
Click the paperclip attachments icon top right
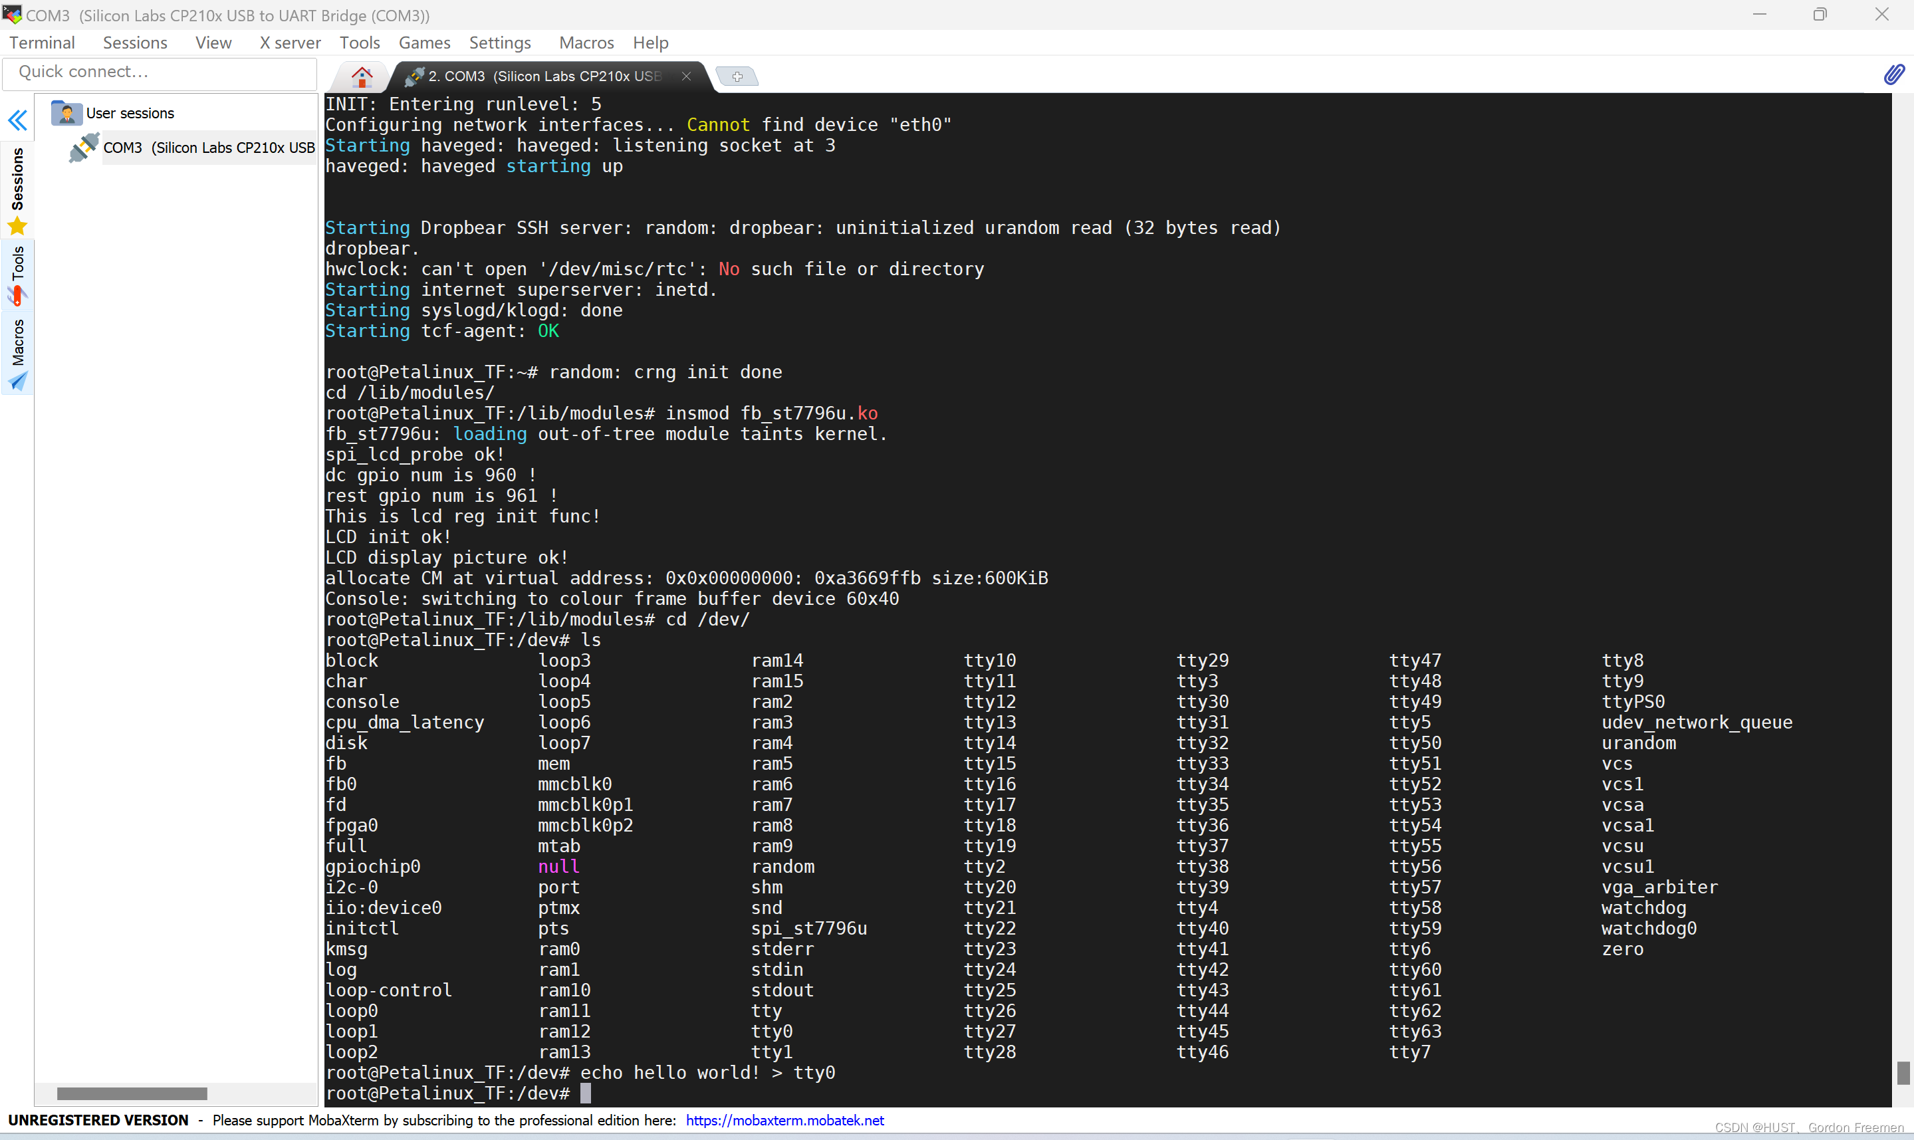tap(1894, 74)
